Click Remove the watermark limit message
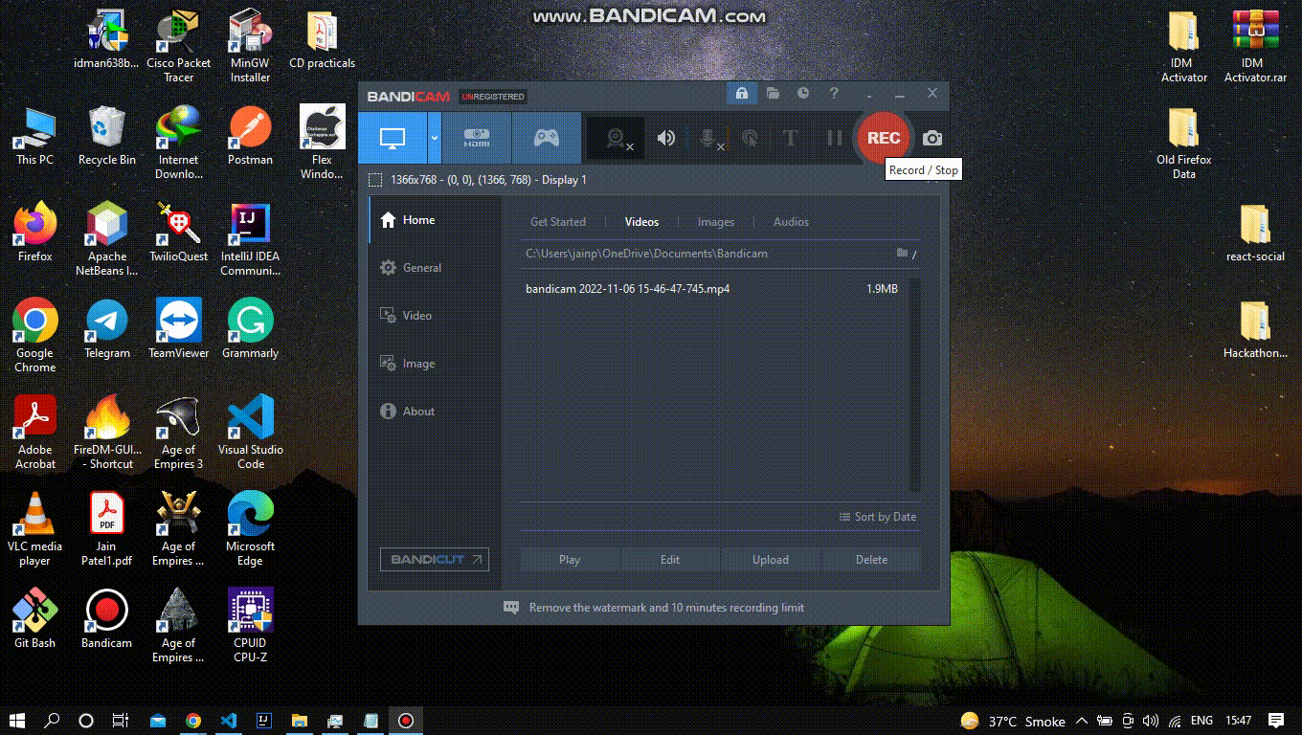 pyautogui.click(x=666, y=608)
